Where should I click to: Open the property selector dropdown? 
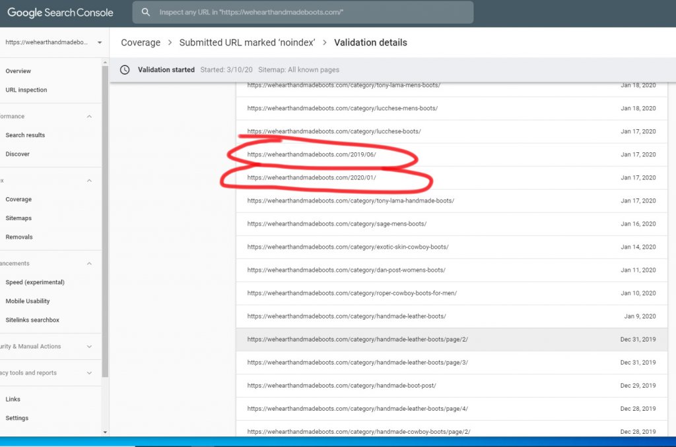coord(99,42)
